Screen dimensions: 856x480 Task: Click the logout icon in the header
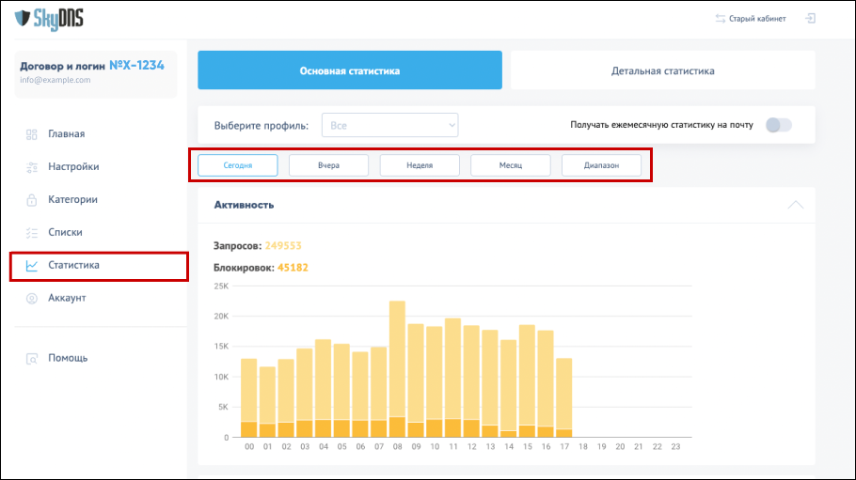tap(811, 19)
